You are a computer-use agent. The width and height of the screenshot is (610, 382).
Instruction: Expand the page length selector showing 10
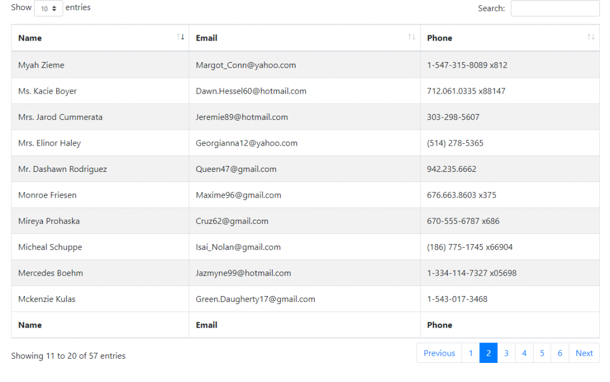(x=48, y=8)
